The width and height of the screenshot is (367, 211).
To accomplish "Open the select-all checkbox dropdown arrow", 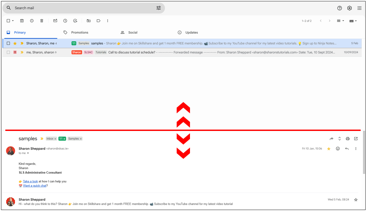I will (13, 21).
